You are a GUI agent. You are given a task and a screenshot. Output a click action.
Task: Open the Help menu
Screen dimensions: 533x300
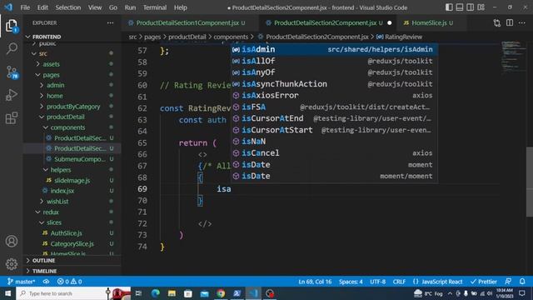[181, 7]
